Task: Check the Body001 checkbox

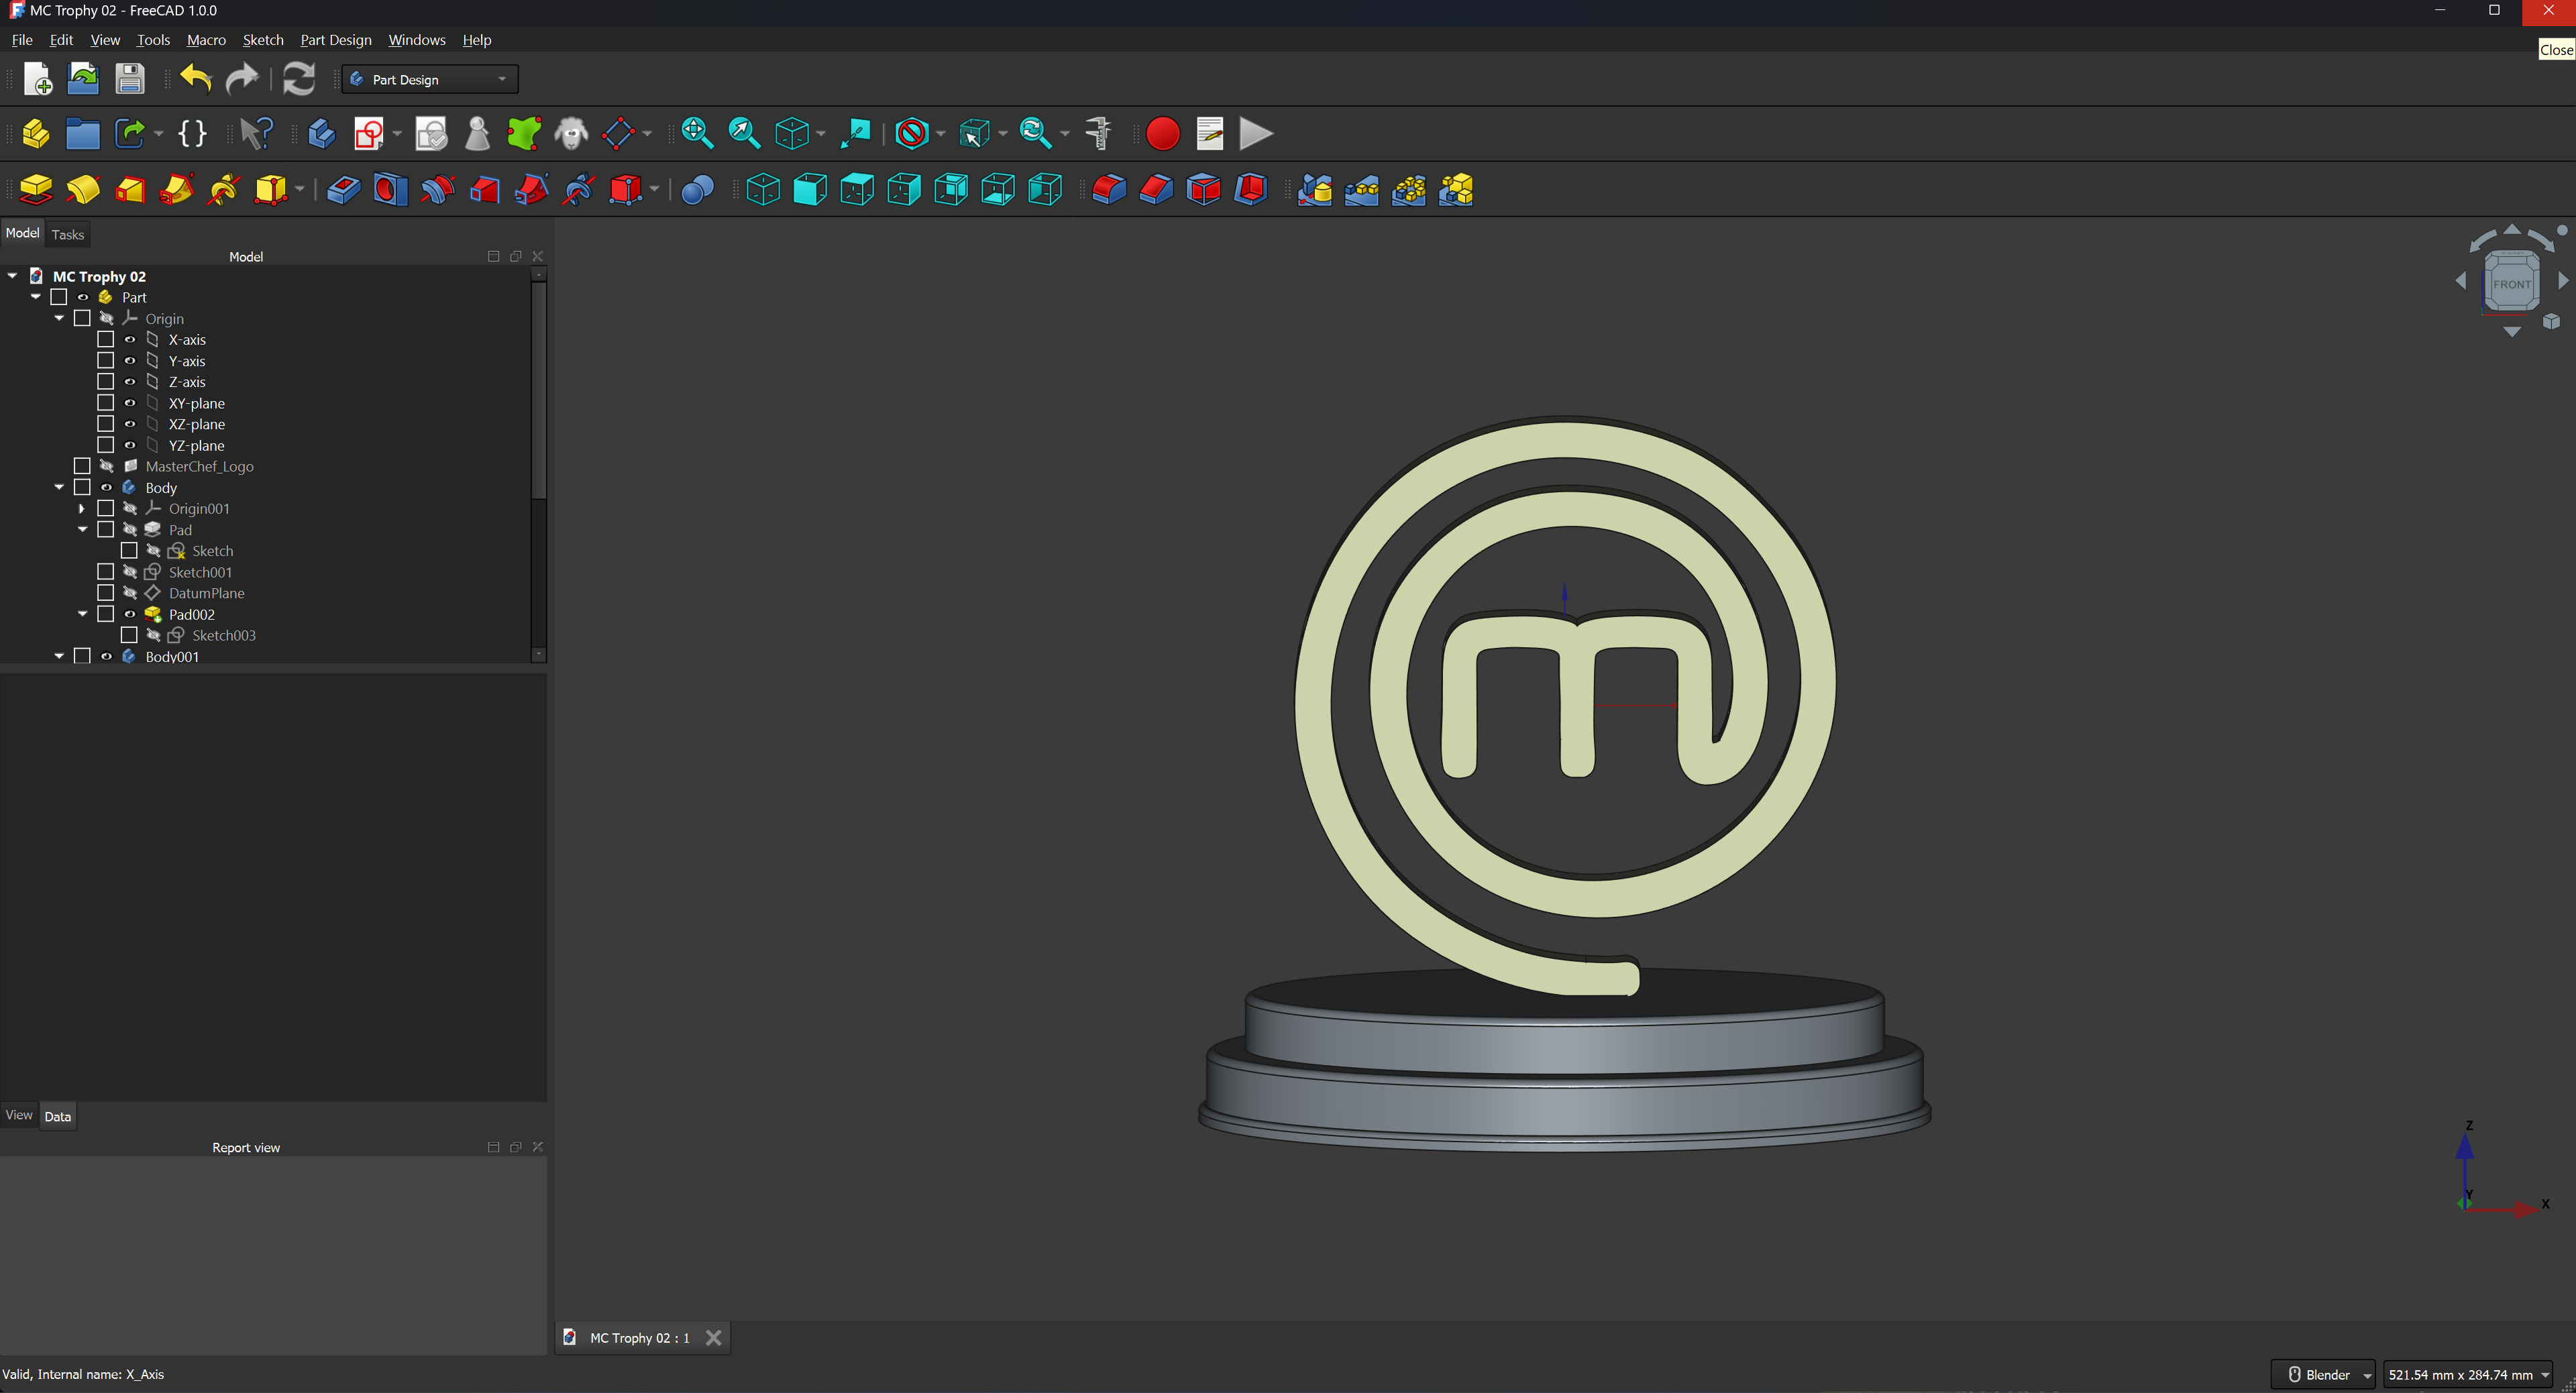Action: tap(82, 656)
